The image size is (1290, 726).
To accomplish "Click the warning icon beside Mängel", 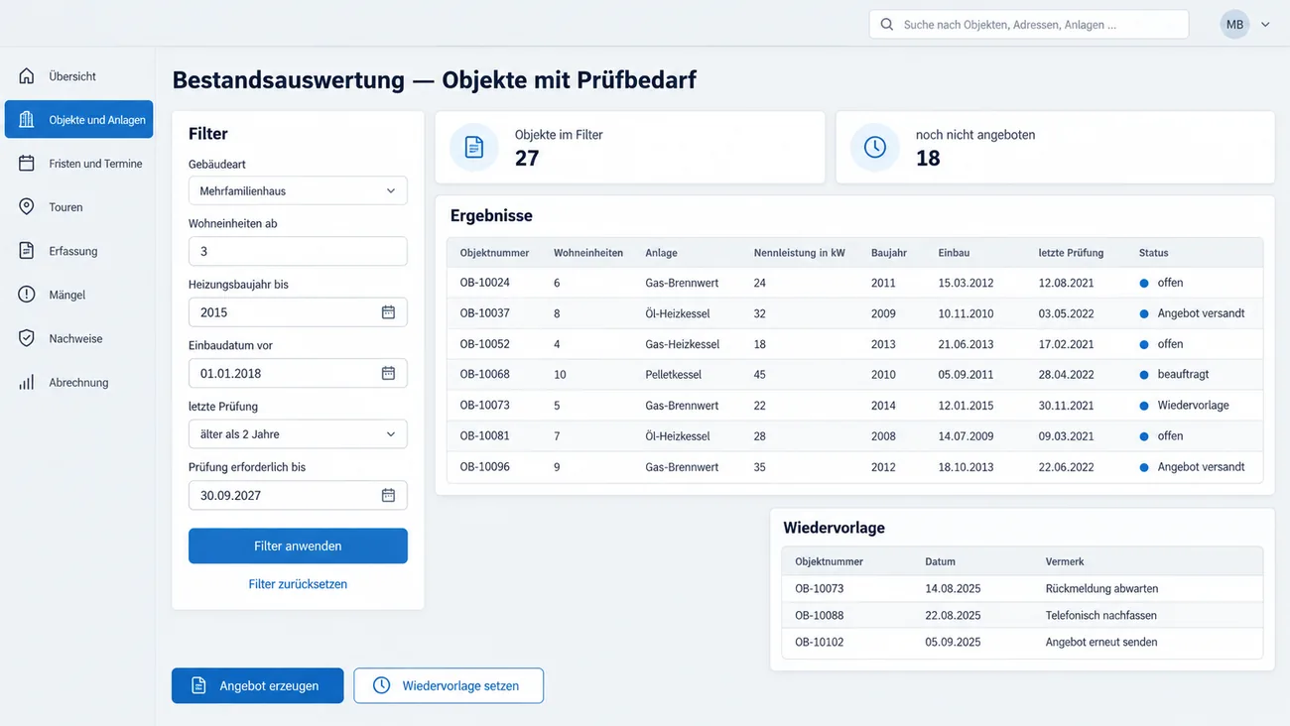I will click(27, 295).
